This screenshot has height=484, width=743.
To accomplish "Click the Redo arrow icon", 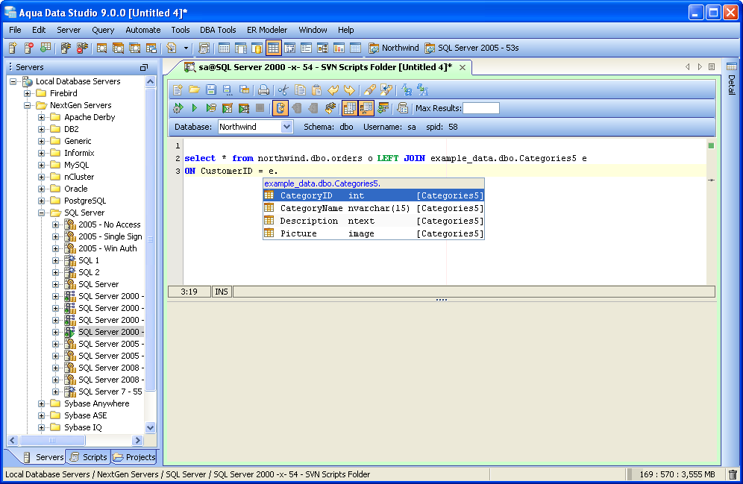I will [349, 89].
